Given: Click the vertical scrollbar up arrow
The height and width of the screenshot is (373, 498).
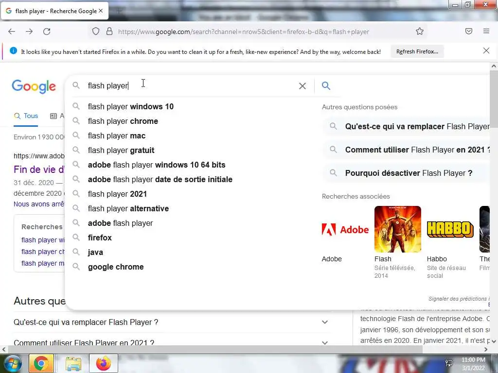Looking at the screenshot, I should [x=494, y=66].
